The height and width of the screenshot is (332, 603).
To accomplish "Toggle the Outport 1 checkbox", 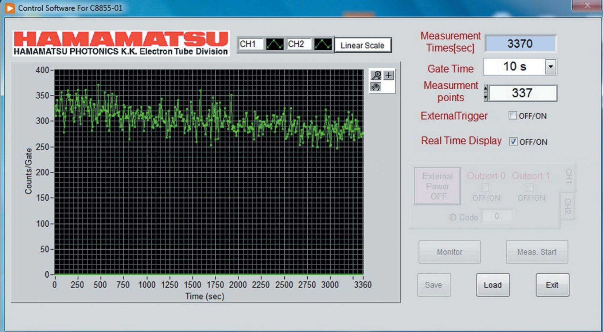I will pos(530,188).
